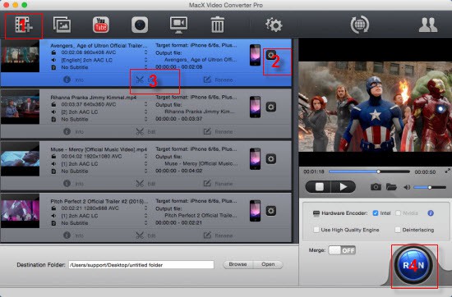
Task: Start the screen recorder toolbar icon
Action: coord(178,25)
